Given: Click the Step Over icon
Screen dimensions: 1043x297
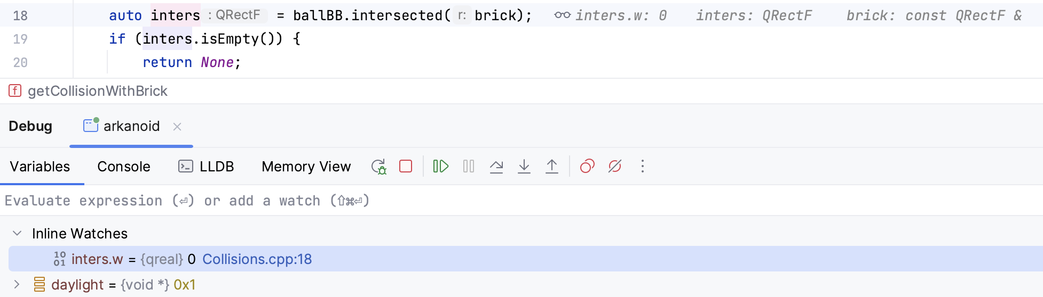Looking at the screenshot, I should click(x=496, y=167).
